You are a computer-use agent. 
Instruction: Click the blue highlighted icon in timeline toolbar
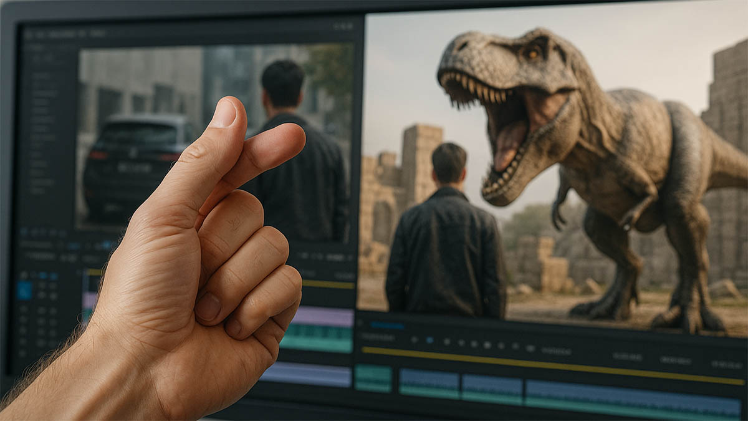pyautogui.click(x=429, y=341)
